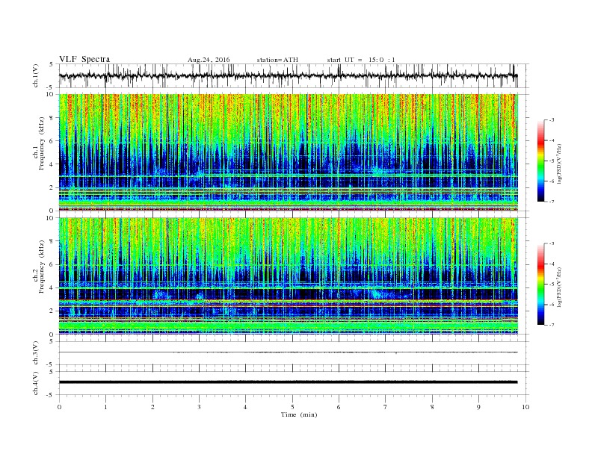592x457 pixels.
Task: Click the ch.1 frequency axis "2" tick label
Action: click(x=52, y=187)
